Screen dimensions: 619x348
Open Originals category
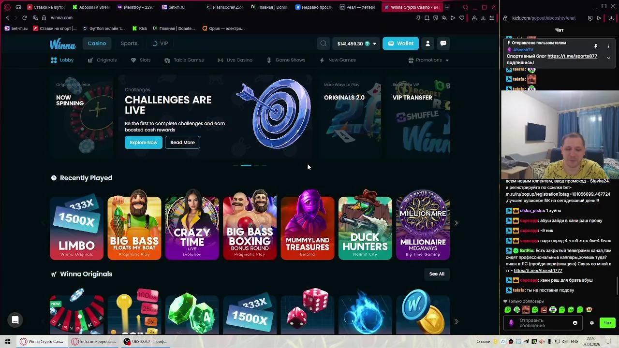click(x=102, y=60)
